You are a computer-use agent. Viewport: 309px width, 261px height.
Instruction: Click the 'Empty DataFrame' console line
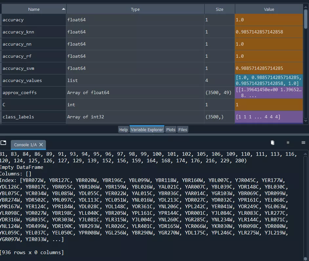click(21, 167)
